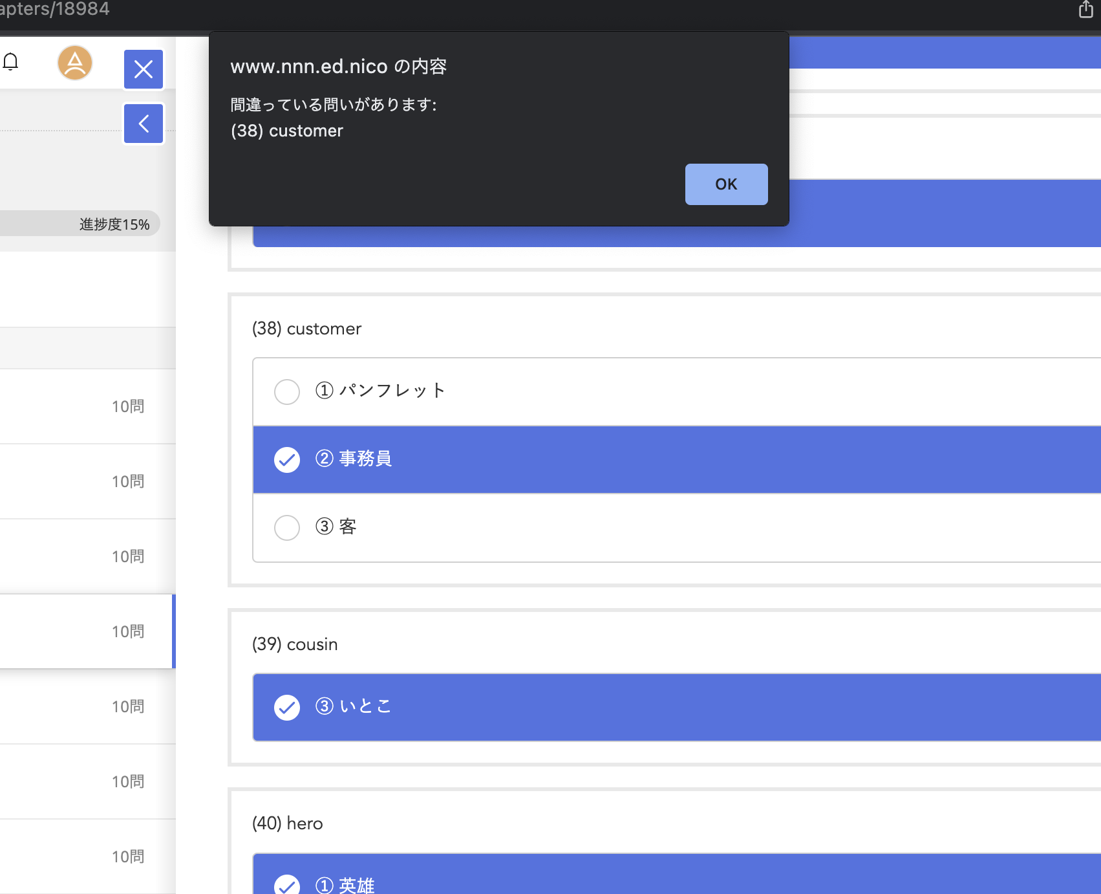Click the address field showing apters/18984
The width and height of the screenshot is (1101, 894).
[55, 9]
